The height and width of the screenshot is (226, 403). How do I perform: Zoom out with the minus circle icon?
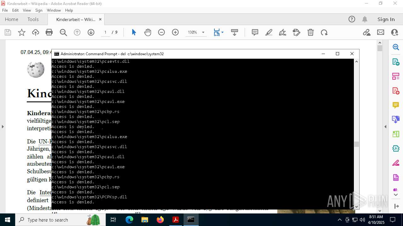point(162,32)
